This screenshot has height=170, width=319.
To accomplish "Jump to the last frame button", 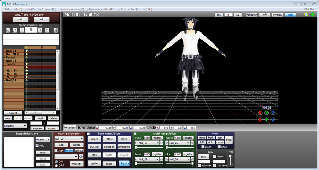I will point(55,30).
